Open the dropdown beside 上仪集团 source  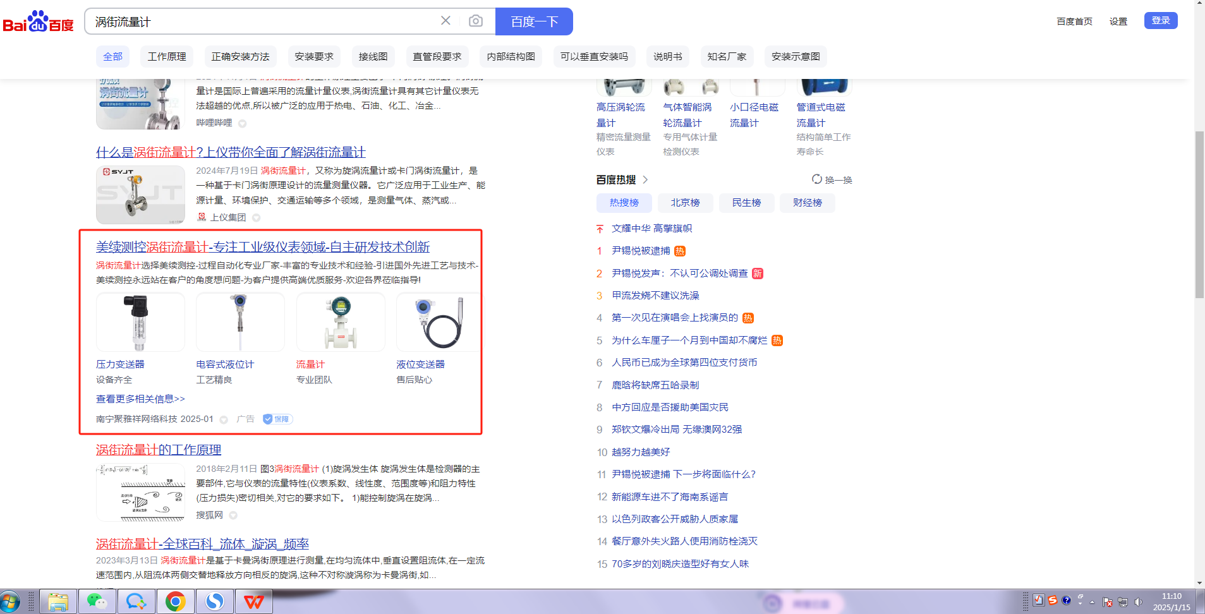coord(256,218)
